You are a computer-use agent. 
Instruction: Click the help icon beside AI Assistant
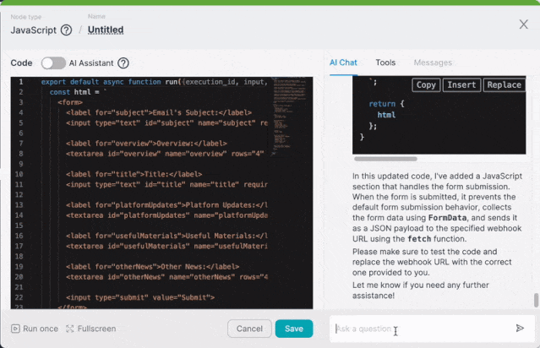pyautogui.click(x=123, y=63)
